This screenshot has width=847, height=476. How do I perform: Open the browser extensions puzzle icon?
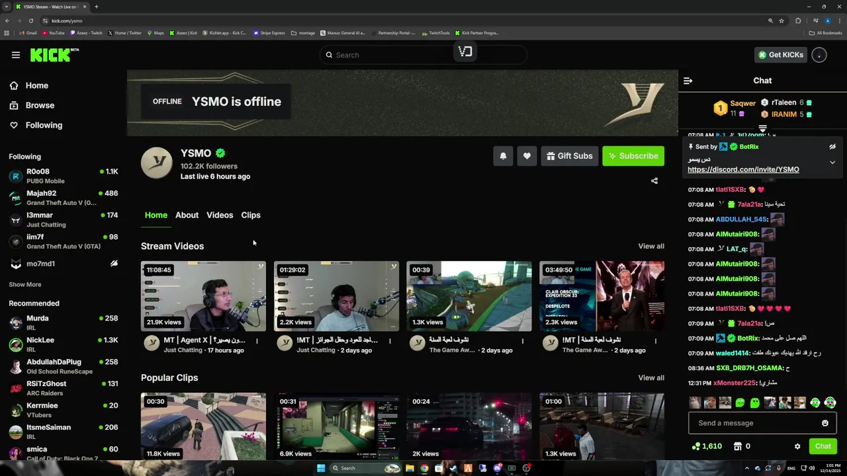798,20
